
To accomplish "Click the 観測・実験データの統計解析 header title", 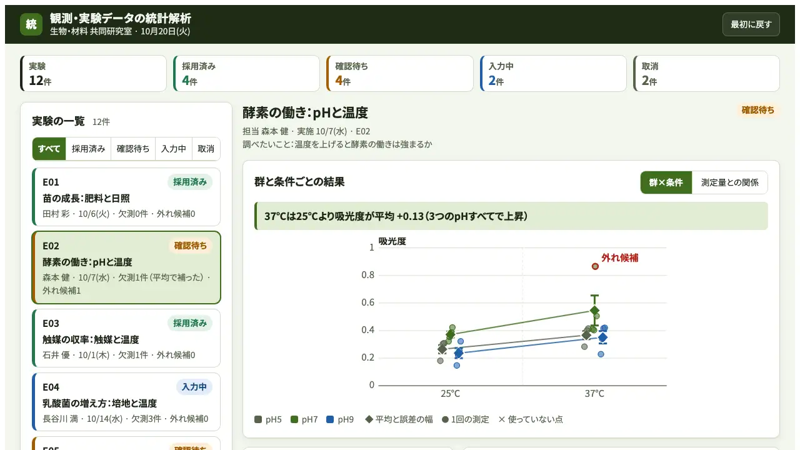I will 121,19.
